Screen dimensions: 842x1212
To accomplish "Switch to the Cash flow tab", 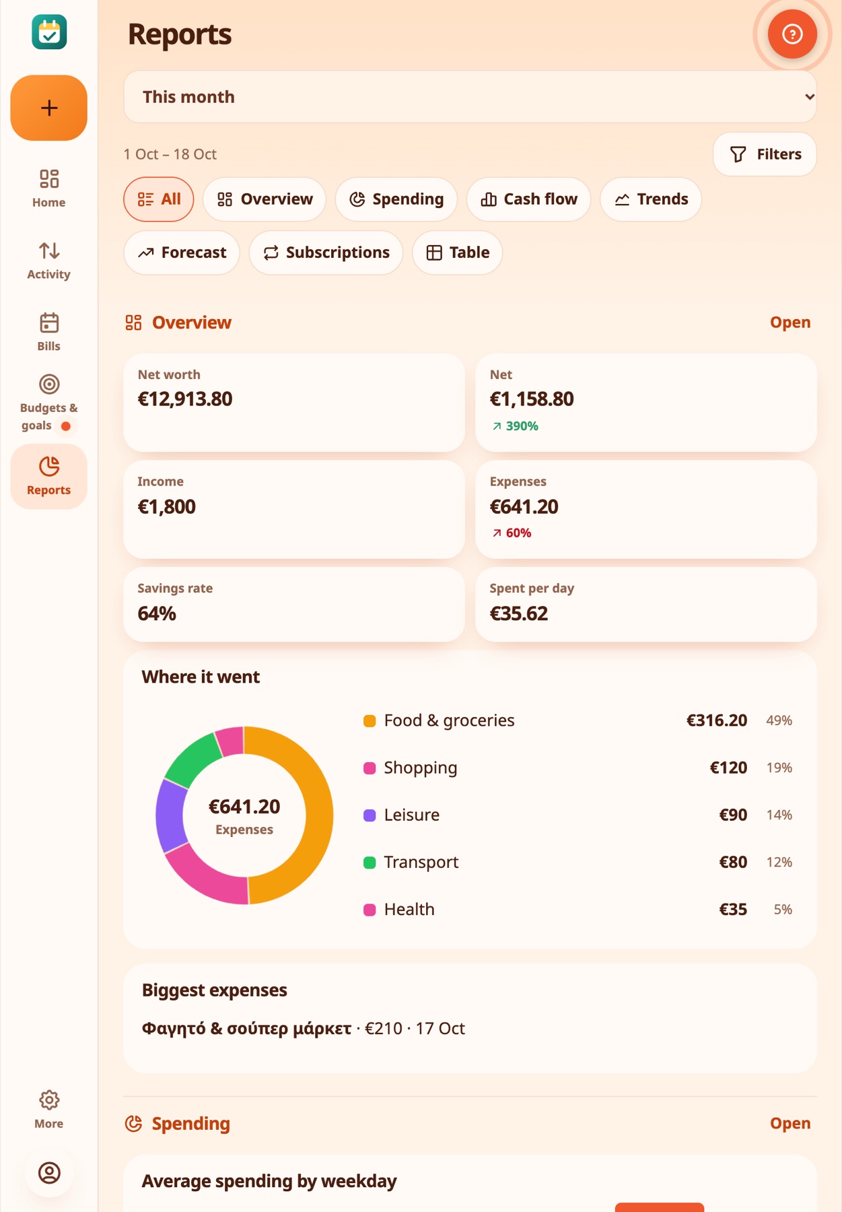I will pyautogui.click(x=528, y=199).
